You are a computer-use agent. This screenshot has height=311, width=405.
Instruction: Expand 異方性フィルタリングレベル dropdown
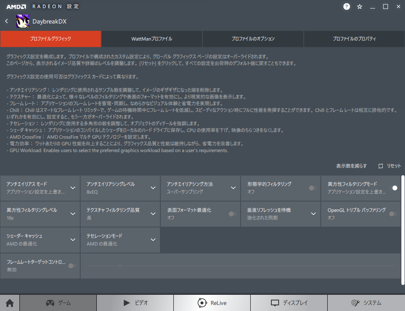click(x=73, y=214)
